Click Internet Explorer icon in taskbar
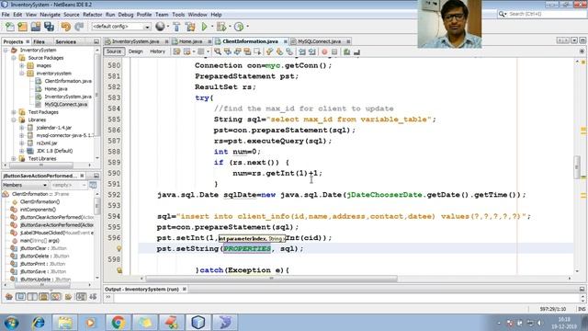 [39, 323]
